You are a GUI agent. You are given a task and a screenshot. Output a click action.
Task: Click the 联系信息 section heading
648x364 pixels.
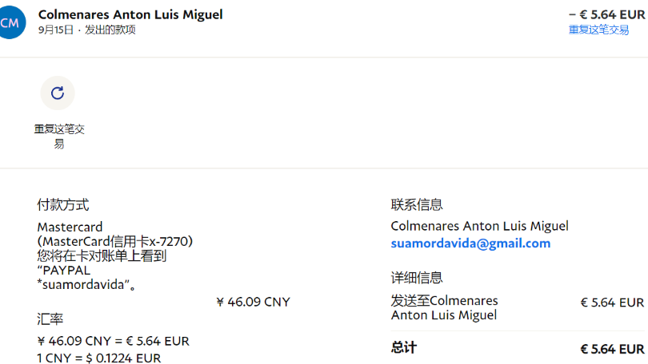click(x=417, y=204)
